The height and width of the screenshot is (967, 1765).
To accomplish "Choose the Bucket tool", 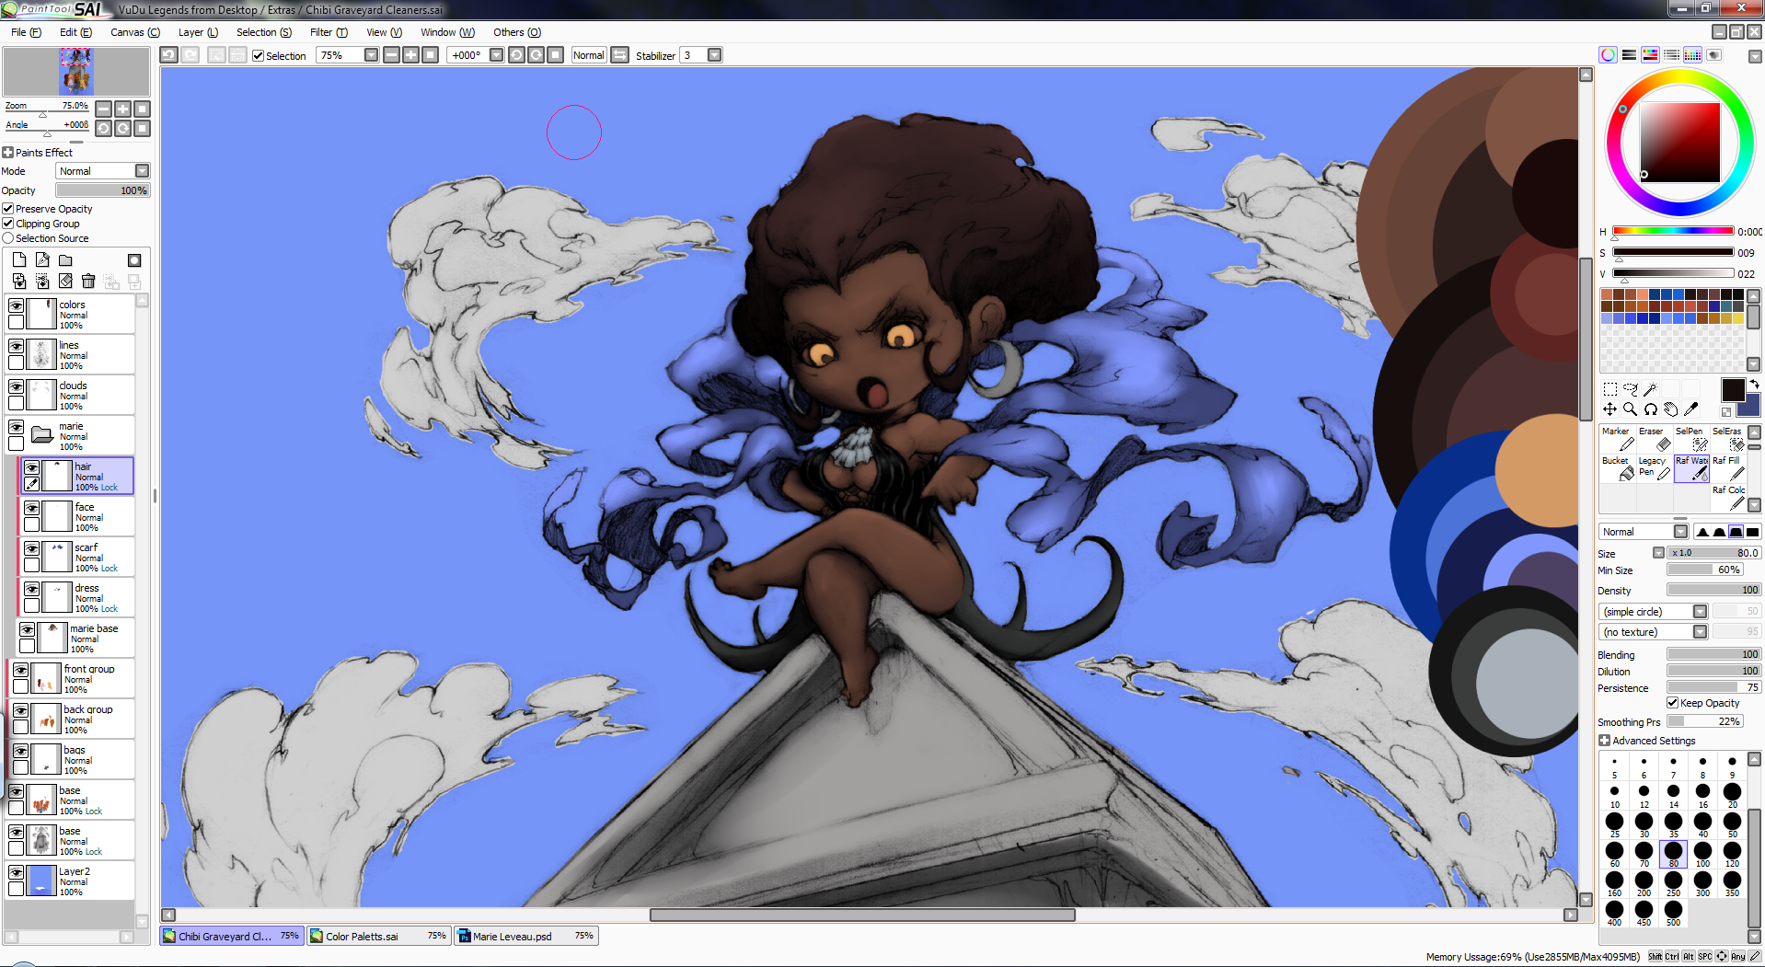I will (x=1618, y=468).
